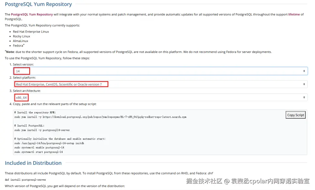
Task: Click the 'sudo yum install -y postgresql14-server' line
Action: [42, 130]
